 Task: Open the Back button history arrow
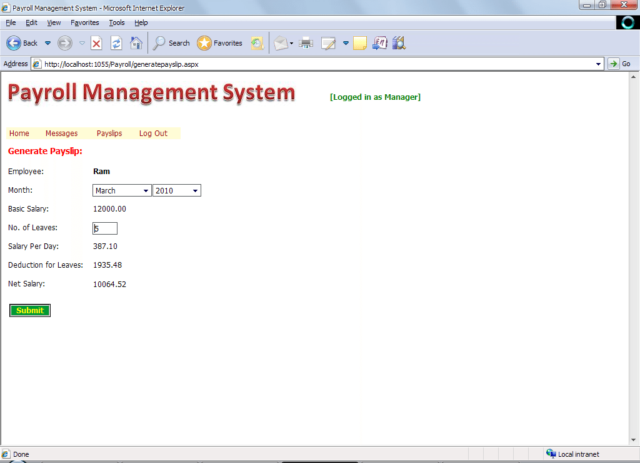[x=47, y=43]
